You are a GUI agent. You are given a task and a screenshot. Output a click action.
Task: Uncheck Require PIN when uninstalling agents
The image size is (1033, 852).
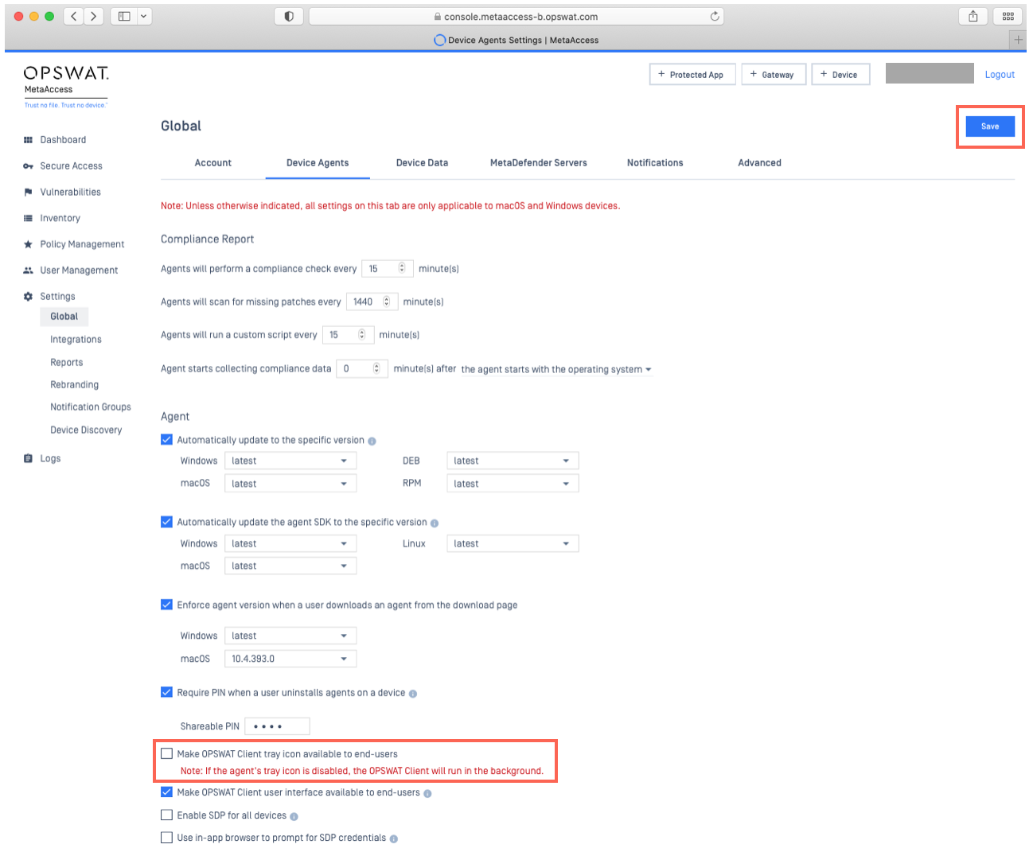[x=166, y=692]
